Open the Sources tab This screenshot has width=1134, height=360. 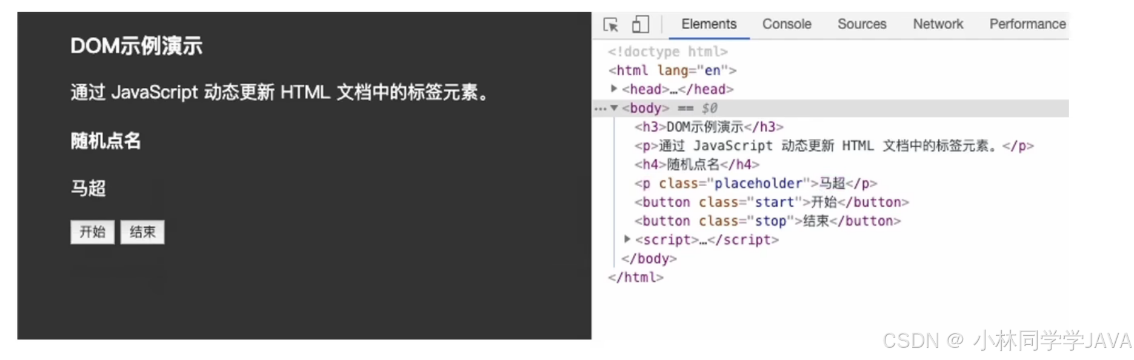pos(861,24)
